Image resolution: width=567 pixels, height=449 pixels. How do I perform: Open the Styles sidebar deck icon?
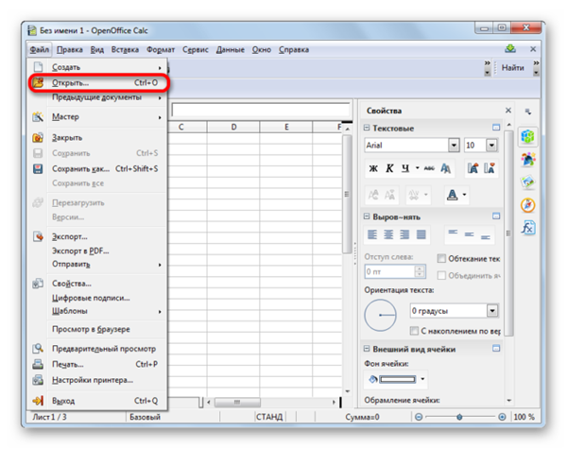[528, 159]
